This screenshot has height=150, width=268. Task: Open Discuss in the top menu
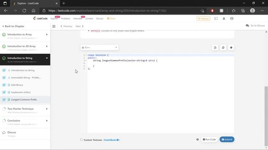pos(100,18)
